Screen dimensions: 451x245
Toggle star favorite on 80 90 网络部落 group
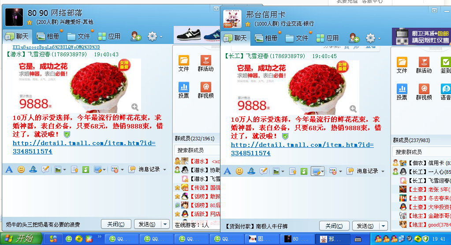coord(30,22)
